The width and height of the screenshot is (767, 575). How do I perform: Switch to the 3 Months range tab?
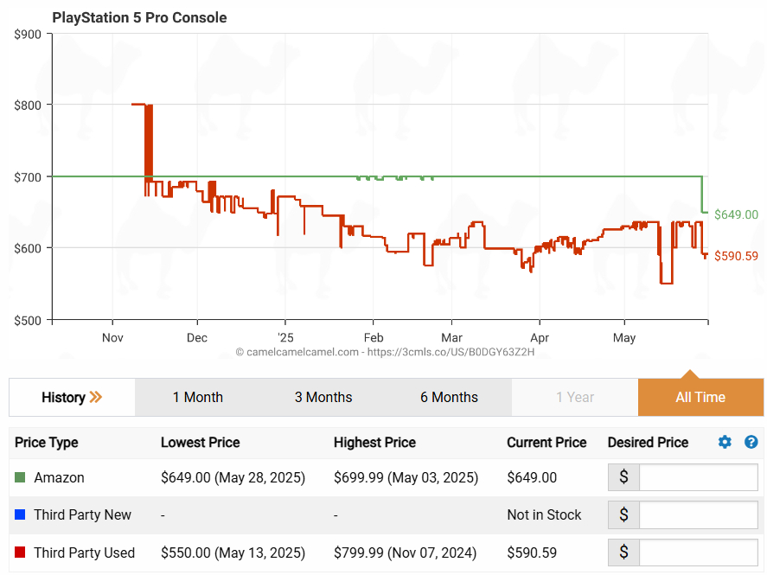coord(323,398)
